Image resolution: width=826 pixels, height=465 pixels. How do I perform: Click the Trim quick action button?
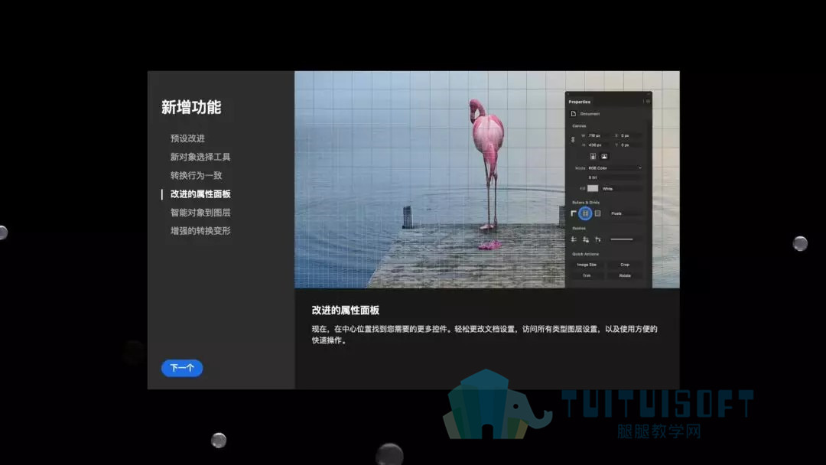(x=587, y=275)
